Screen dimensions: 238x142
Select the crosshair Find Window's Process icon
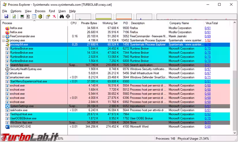(x=68, y=17)
